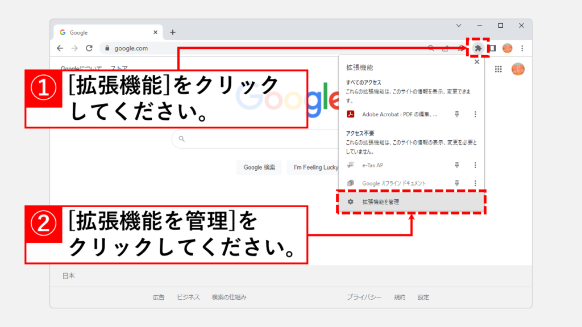The width and height of the screenshot is (582, 327).
Task: Open the three-dot menu for e-Tax AP
Action: 475,165
